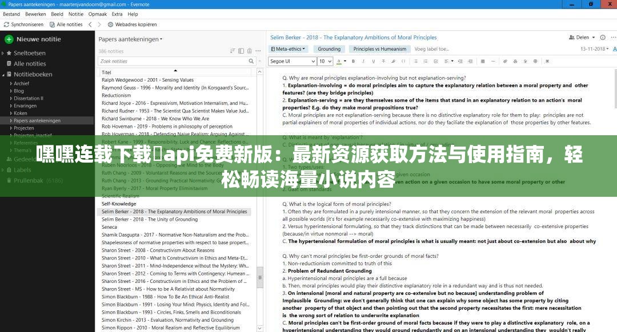Toggle the strikethrough formatting
Viewport: 617px width, 332px height.
(x=383, y=61)
